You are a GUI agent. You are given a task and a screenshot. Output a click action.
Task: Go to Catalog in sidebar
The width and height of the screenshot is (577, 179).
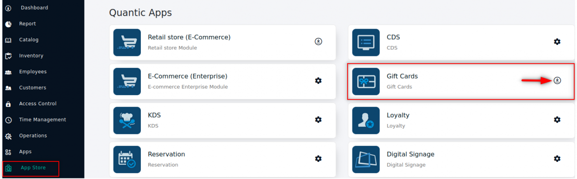pos(29,40)
